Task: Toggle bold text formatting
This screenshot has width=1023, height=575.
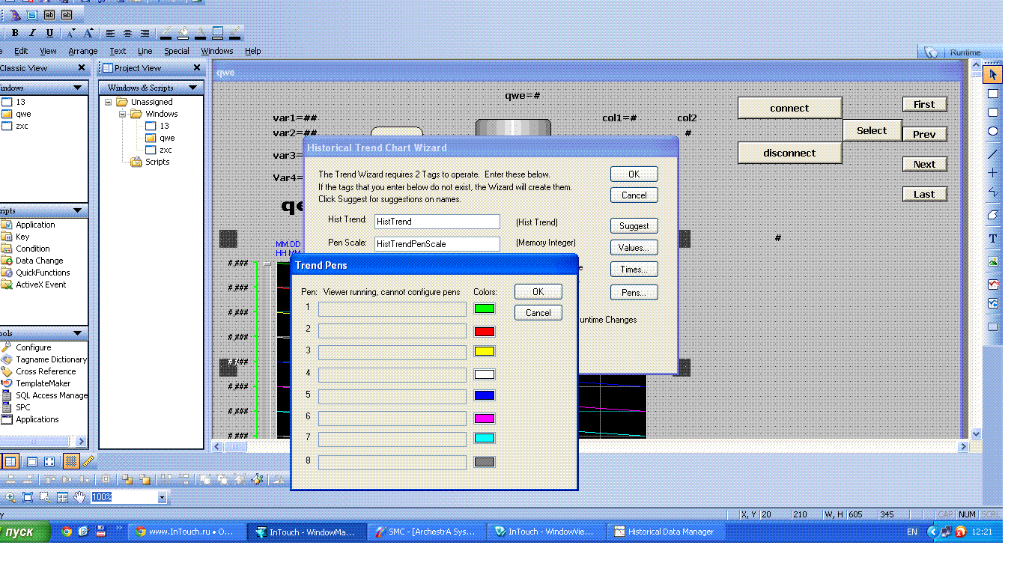Action: (15, 33)
